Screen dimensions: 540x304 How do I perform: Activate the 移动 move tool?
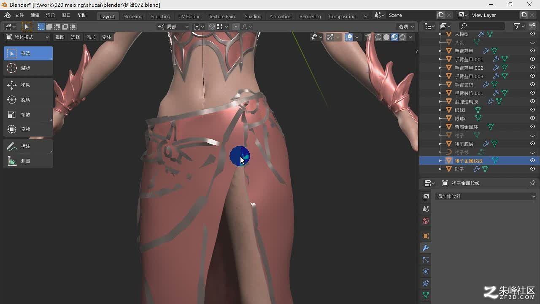tap(28, 85)
